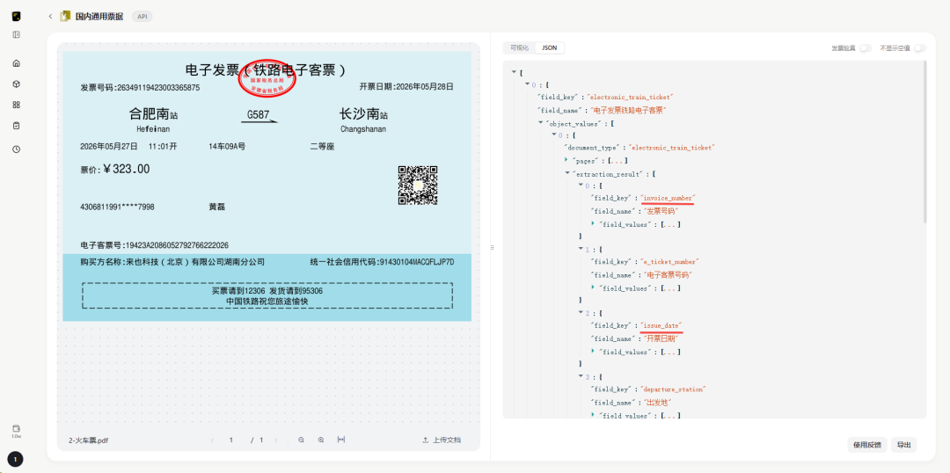Switch to the JSON tab

pyautogui.click(x=550, y=47)
